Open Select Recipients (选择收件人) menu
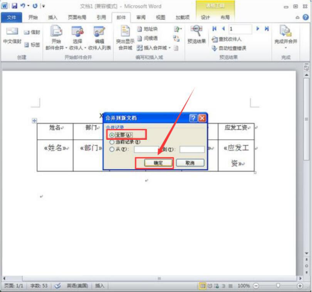This screenshot has height=292, width=312. pyautogui.click(x=77, y=38)
